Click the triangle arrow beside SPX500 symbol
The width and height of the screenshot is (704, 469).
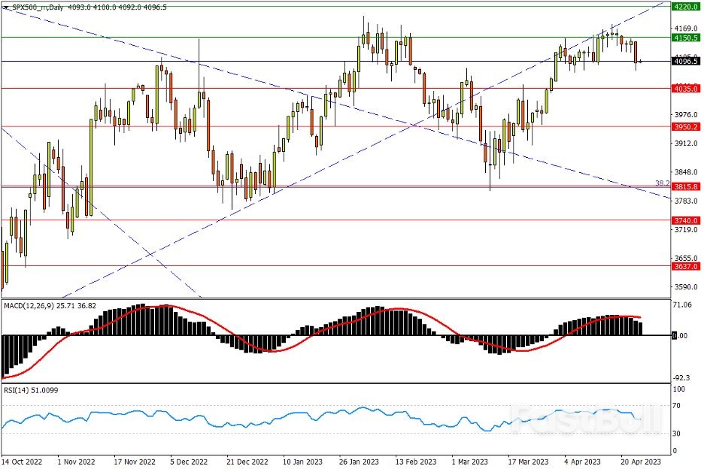[x=6, y=6]
